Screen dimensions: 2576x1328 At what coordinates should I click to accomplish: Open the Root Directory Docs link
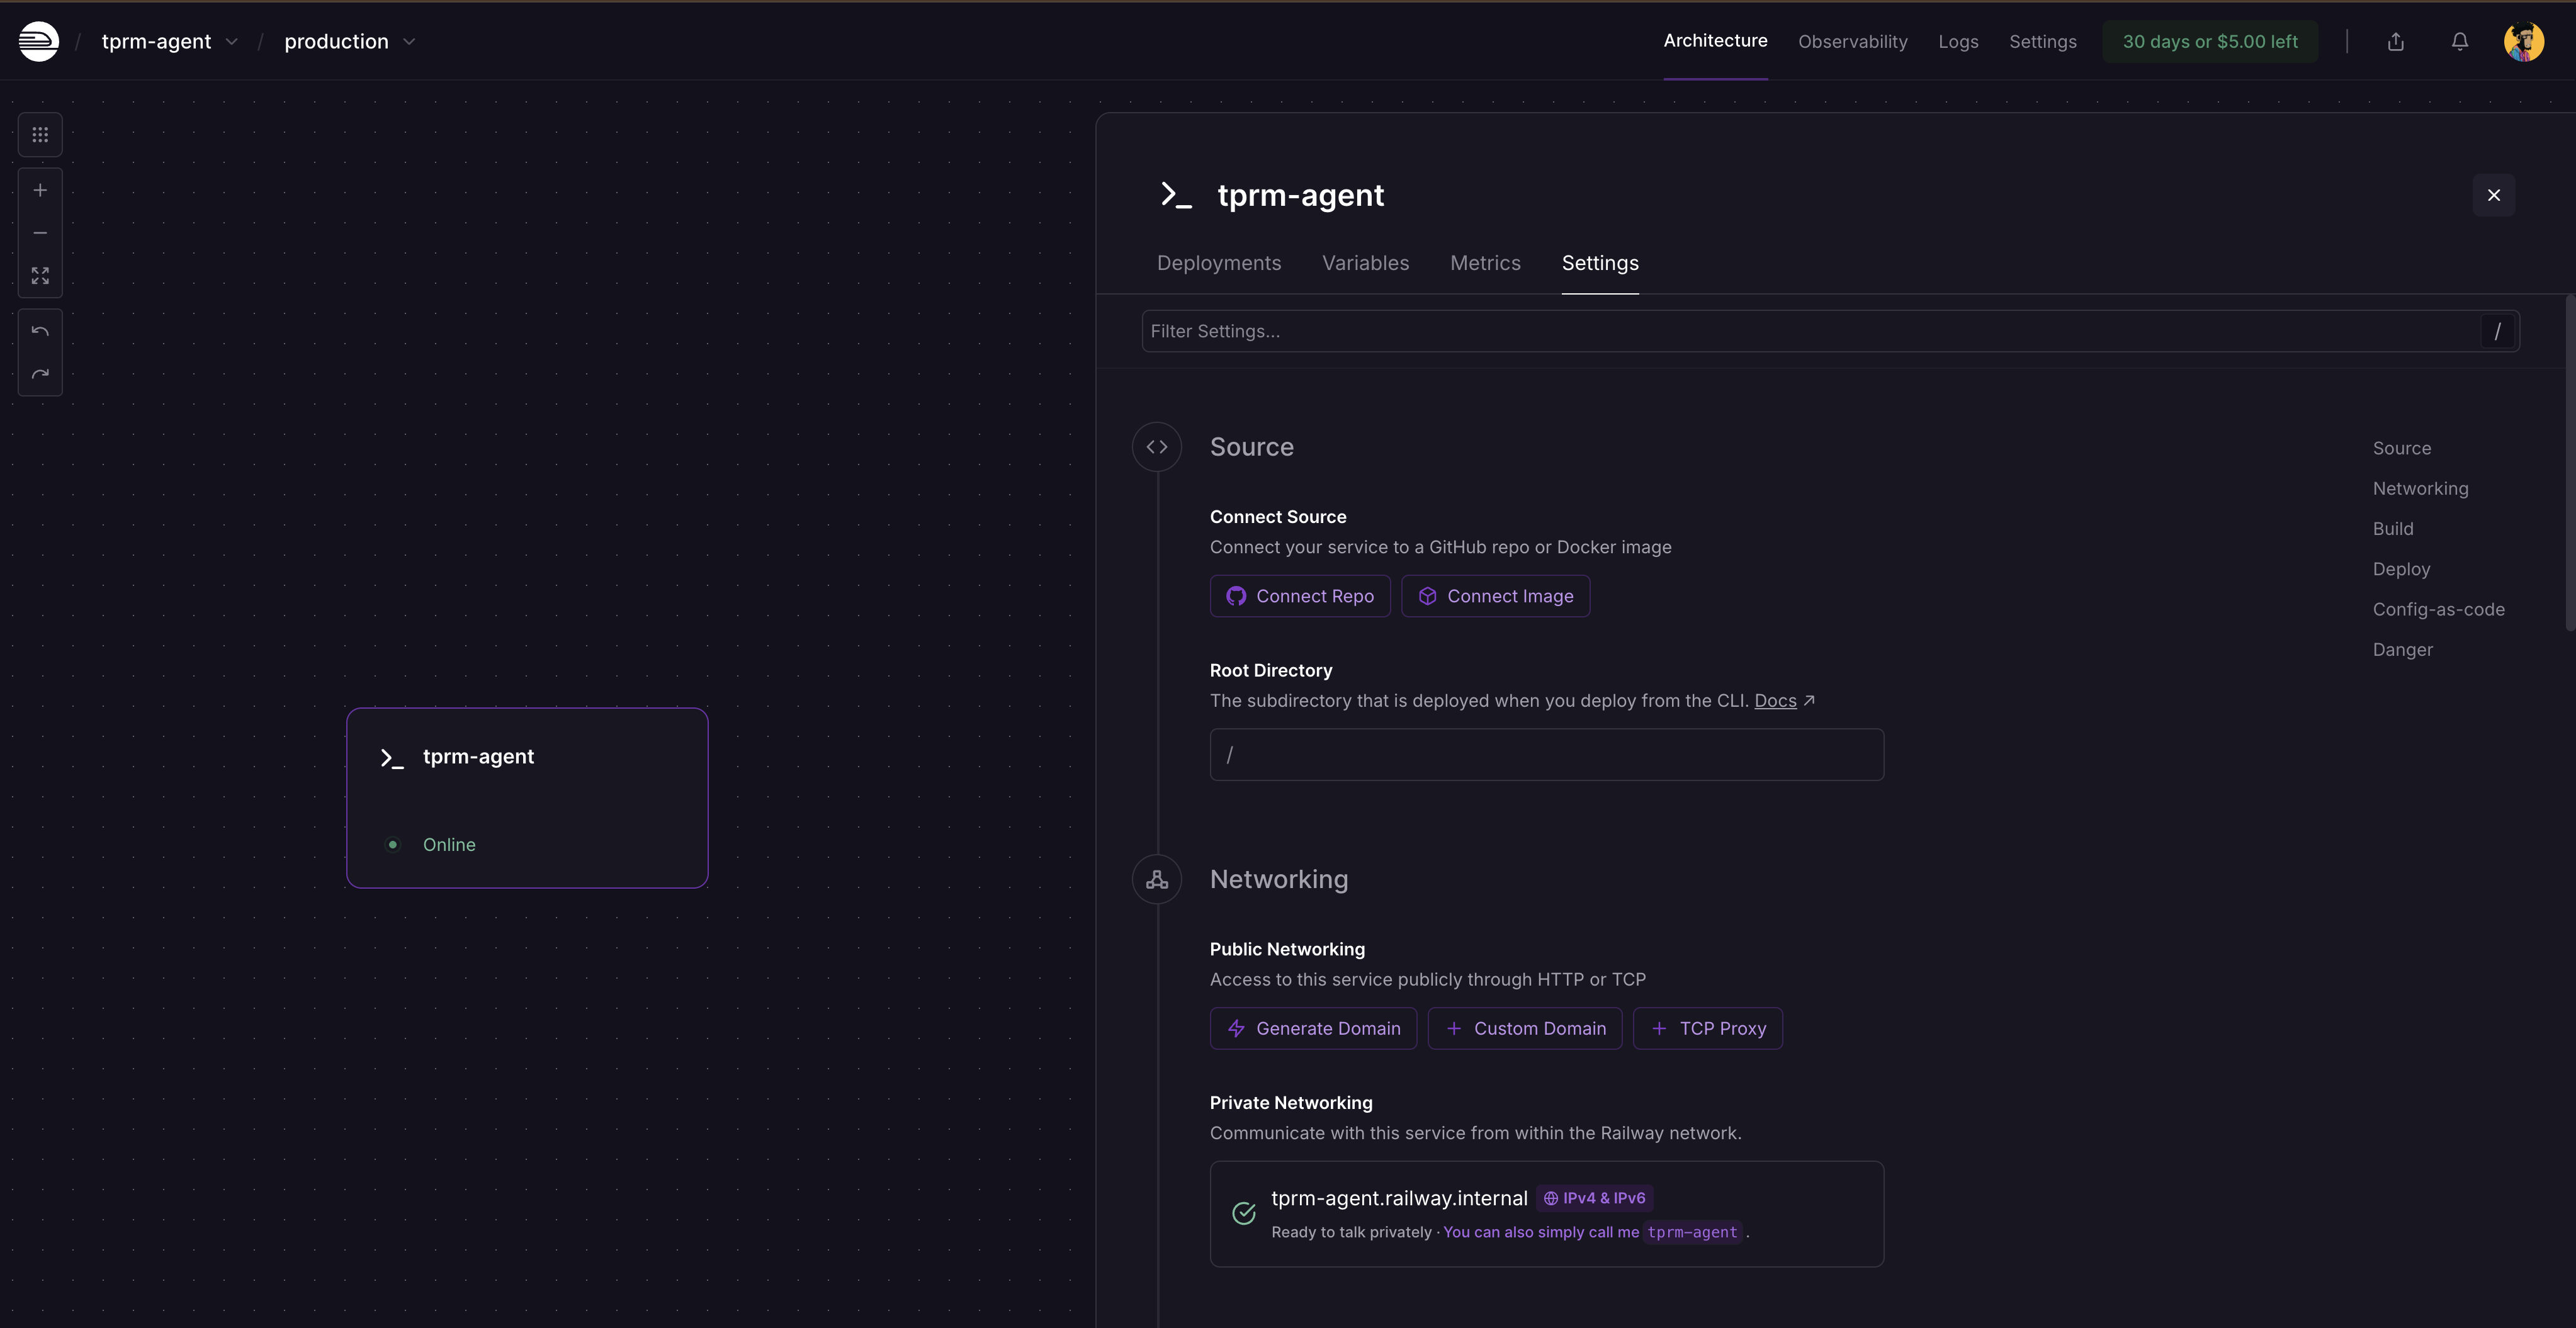1775,701
